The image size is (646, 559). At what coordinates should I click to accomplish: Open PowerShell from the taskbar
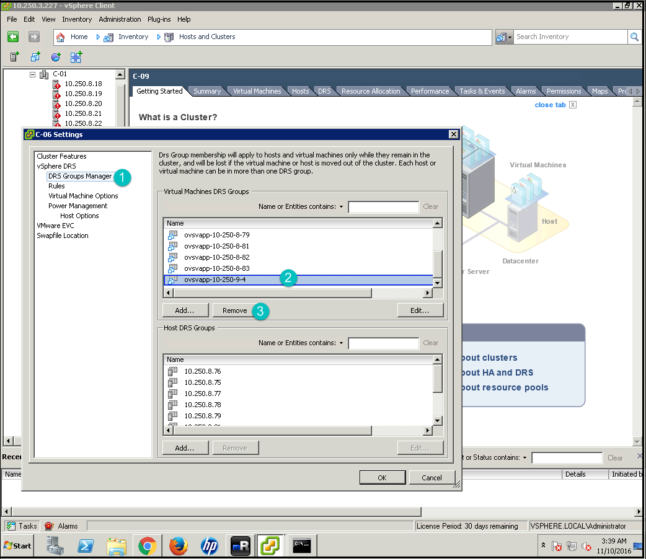click(x=86, y=546)
